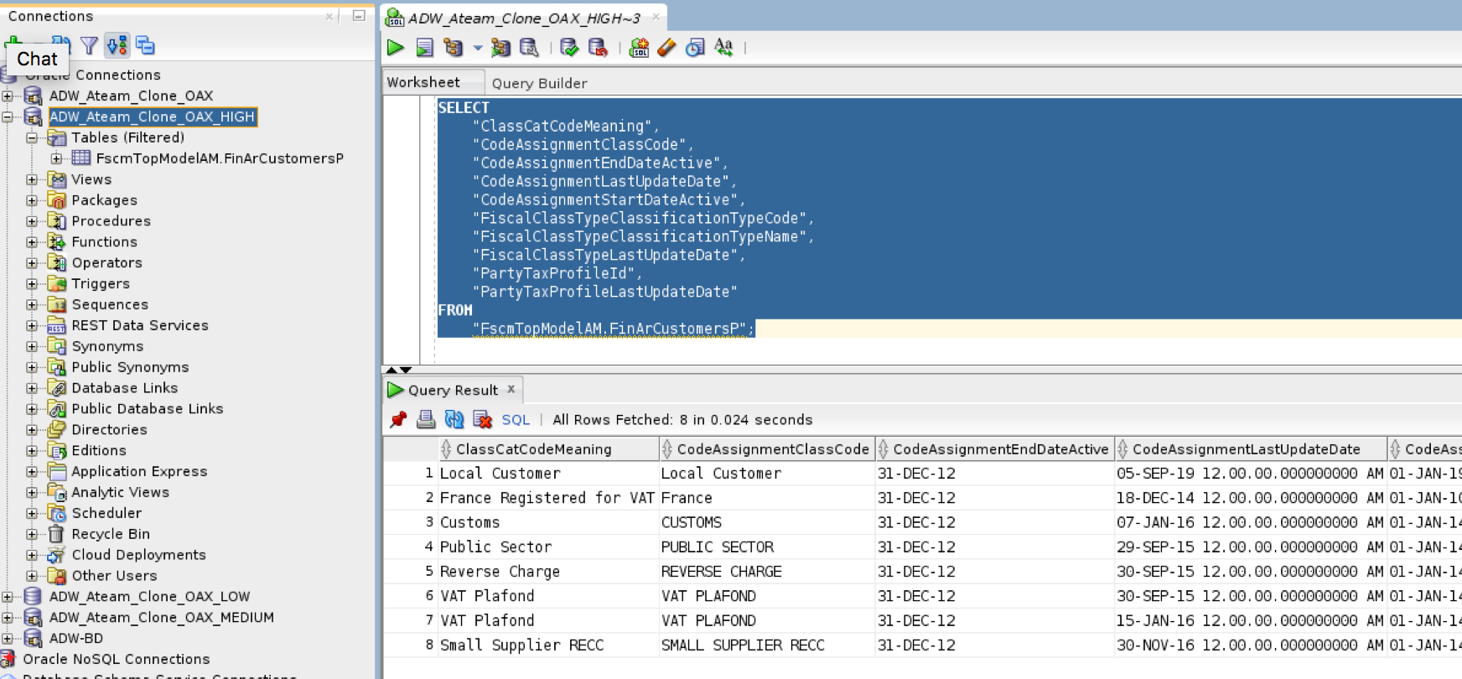1462x679 pixels.
Task: Select FscmTopModelAM.FinArCustomersP table in tree
Action: point(220,158)
